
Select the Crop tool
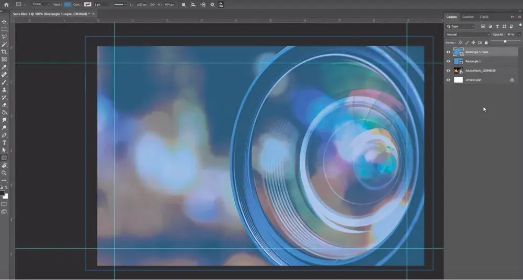pos(4,52)
